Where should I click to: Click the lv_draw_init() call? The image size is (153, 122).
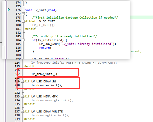(x=44, y=74)
